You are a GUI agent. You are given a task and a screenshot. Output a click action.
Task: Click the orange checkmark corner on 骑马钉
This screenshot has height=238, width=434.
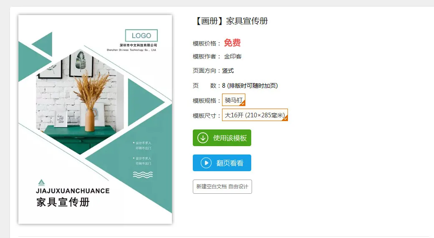pyautogui.click(x=242, y=104)
